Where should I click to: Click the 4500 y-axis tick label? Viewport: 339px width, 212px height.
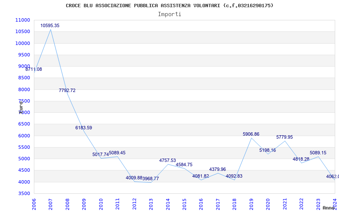point(24,170)
